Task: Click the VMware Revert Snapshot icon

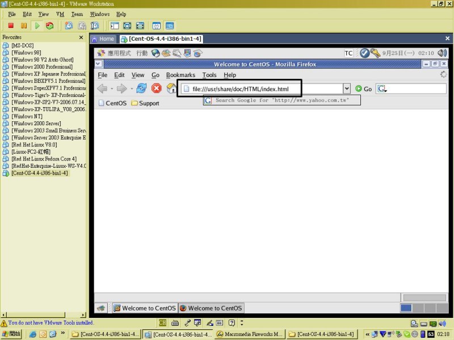Action: coord(82,25)
